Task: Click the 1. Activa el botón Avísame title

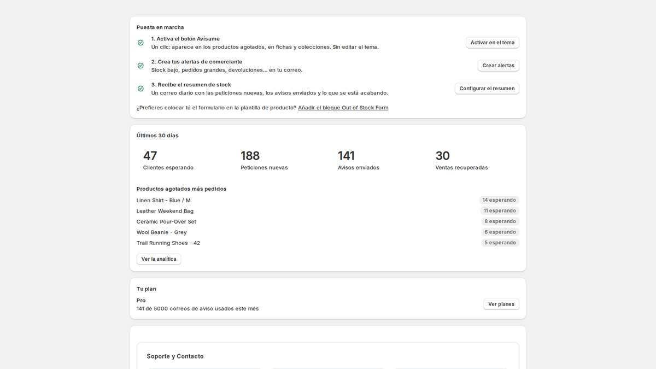Action: click(185, 39)
